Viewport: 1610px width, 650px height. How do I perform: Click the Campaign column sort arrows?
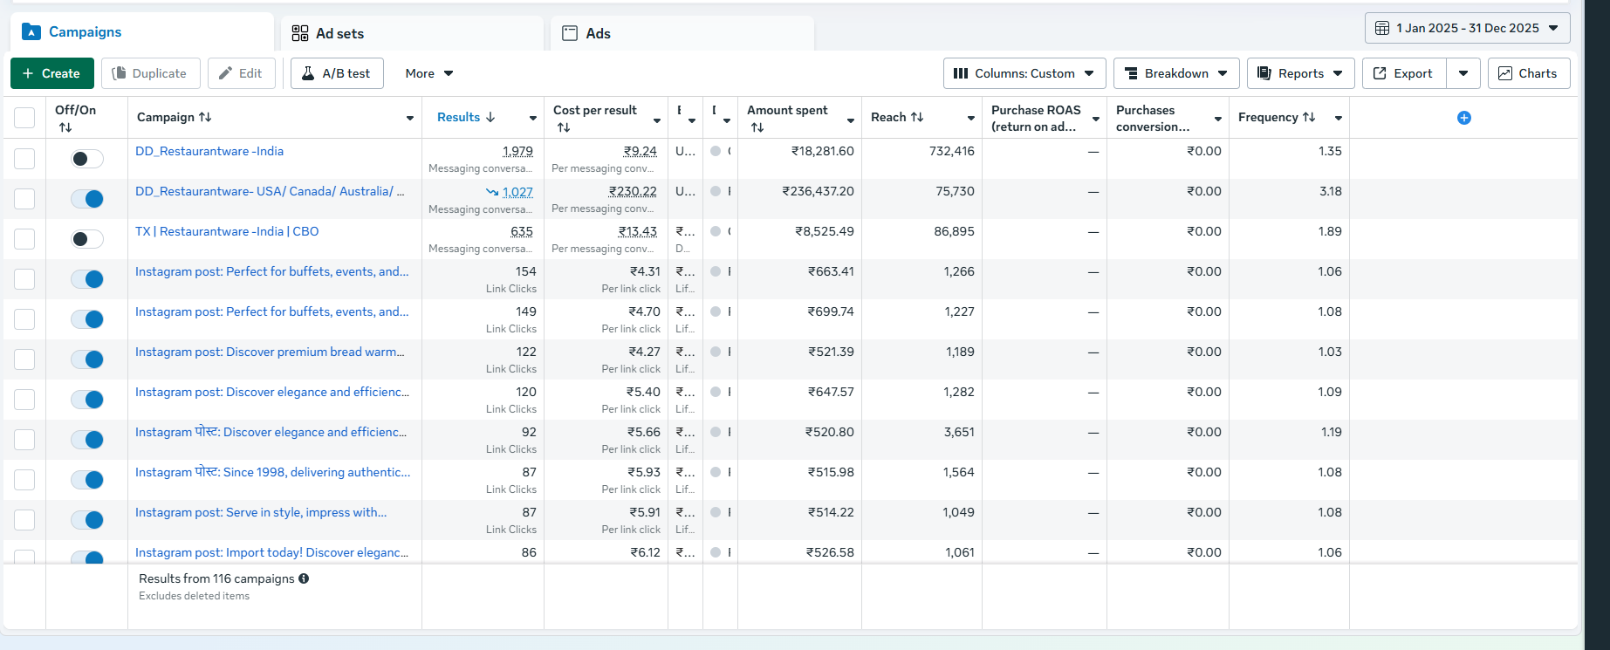click(x=205, y=117)
